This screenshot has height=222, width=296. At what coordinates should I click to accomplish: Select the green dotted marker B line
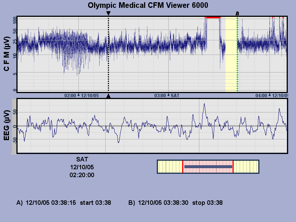(237, 54)
